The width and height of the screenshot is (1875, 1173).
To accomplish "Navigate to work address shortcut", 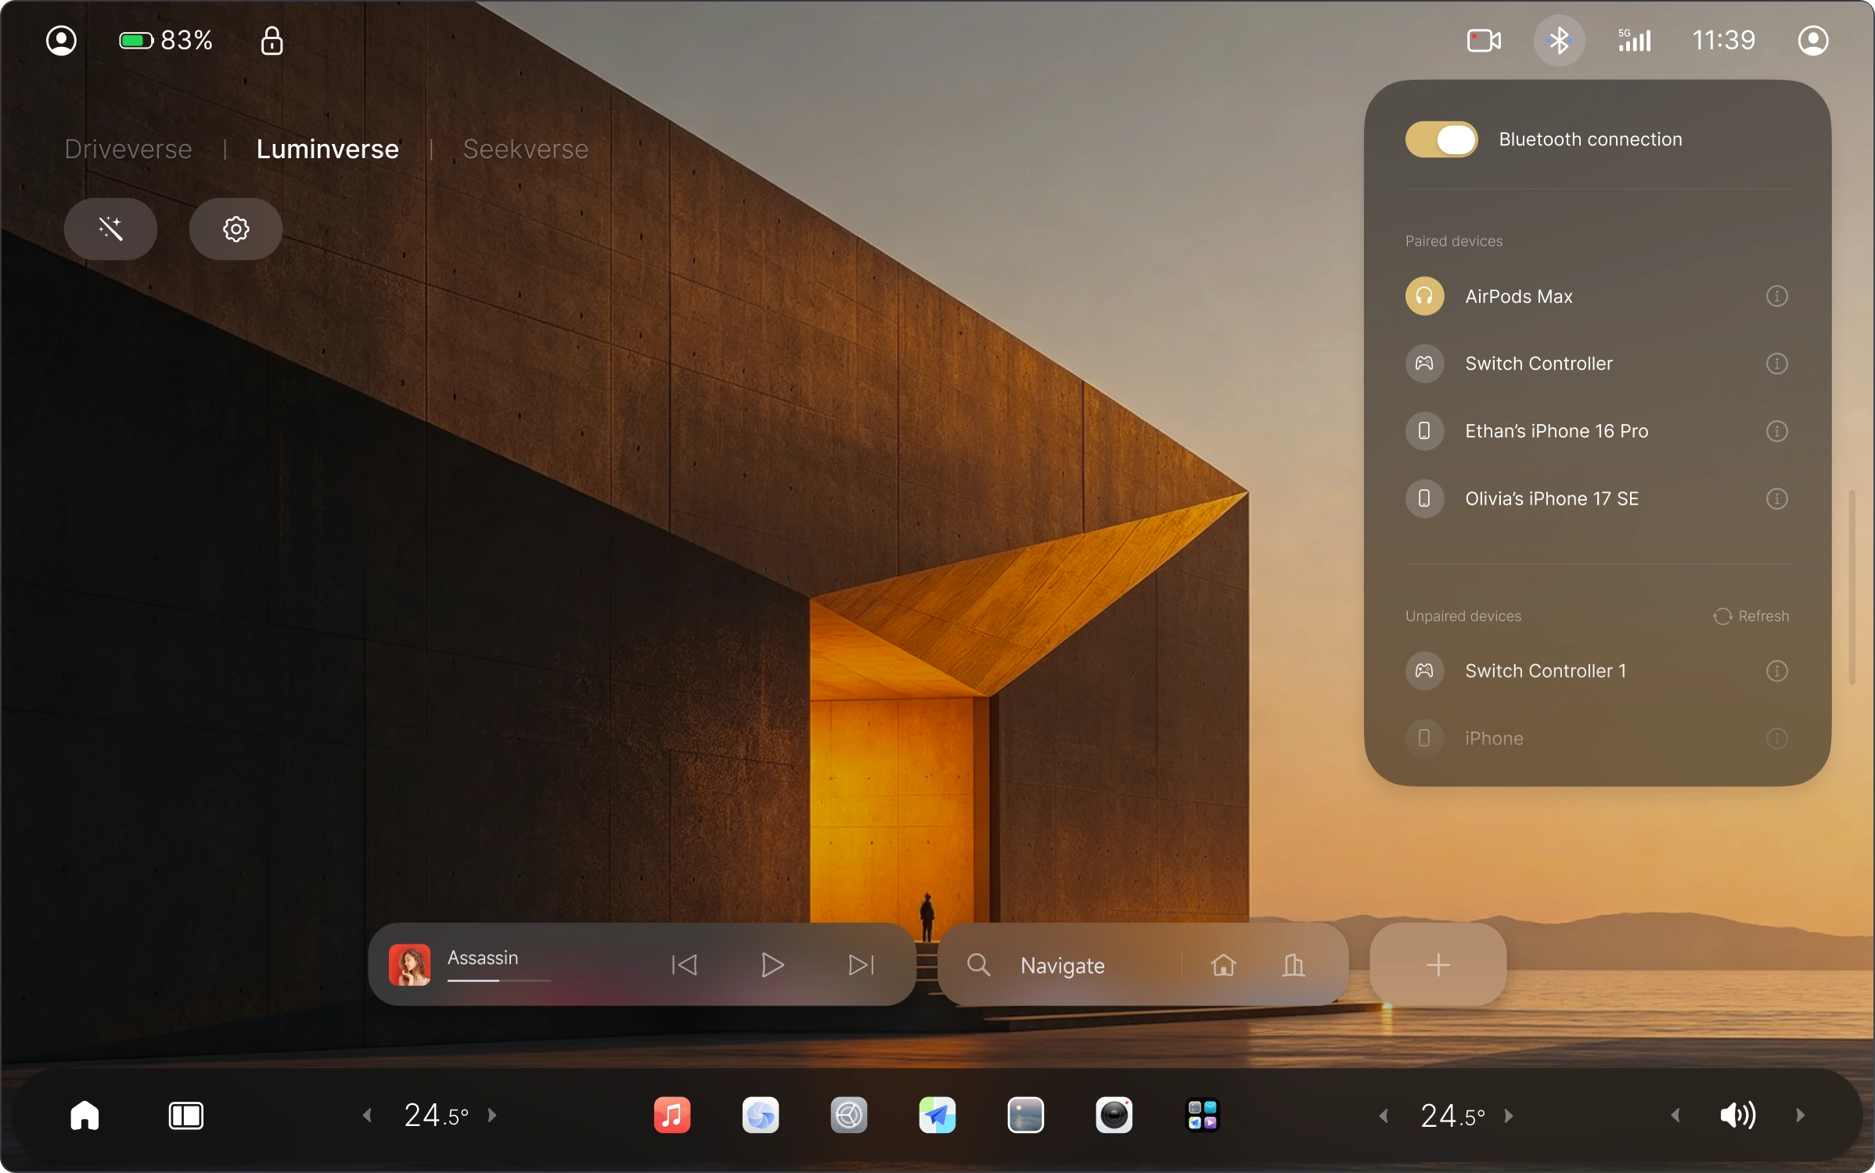I will [x=1294, y=966].
